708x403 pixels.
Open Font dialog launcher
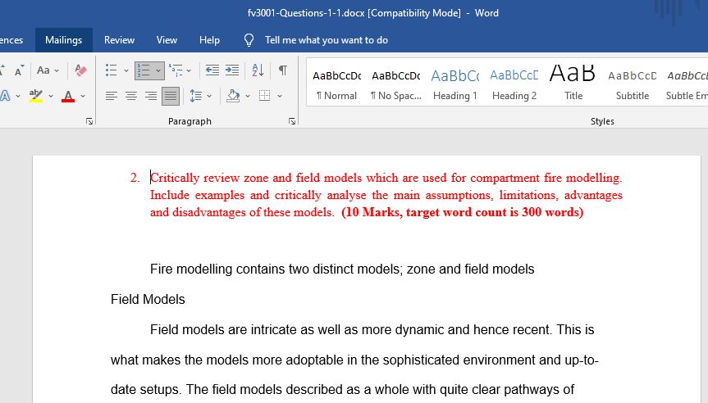[x=89, y=121]
